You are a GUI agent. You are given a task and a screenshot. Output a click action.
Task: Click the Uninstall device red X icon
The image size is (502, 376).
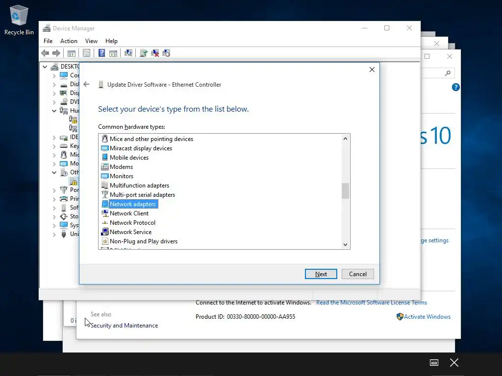point(155,53)
